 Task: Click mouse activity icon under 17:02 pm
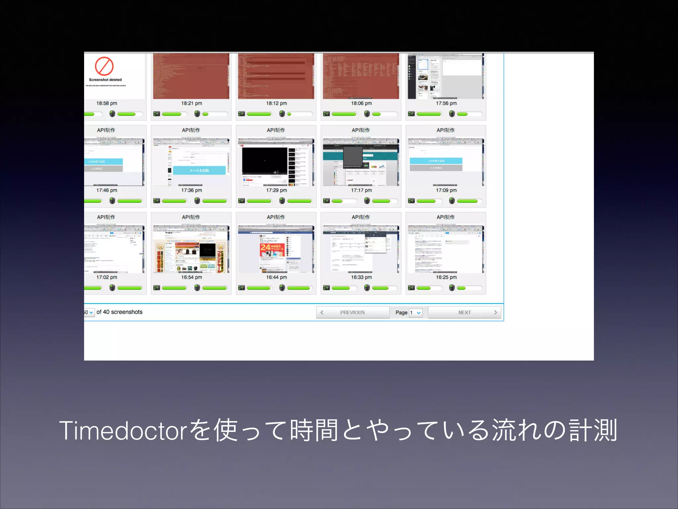(x=112, y=288)
